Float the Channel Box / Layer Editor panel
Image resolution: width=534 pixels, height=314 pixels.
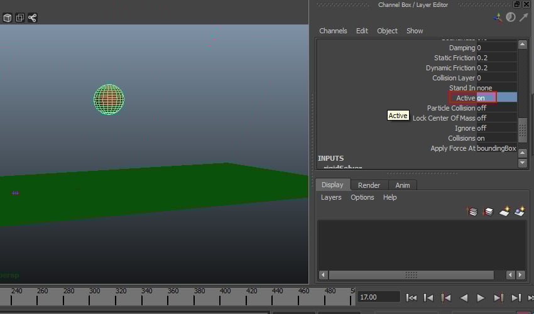pyautogui.click(x=516, y=4)
